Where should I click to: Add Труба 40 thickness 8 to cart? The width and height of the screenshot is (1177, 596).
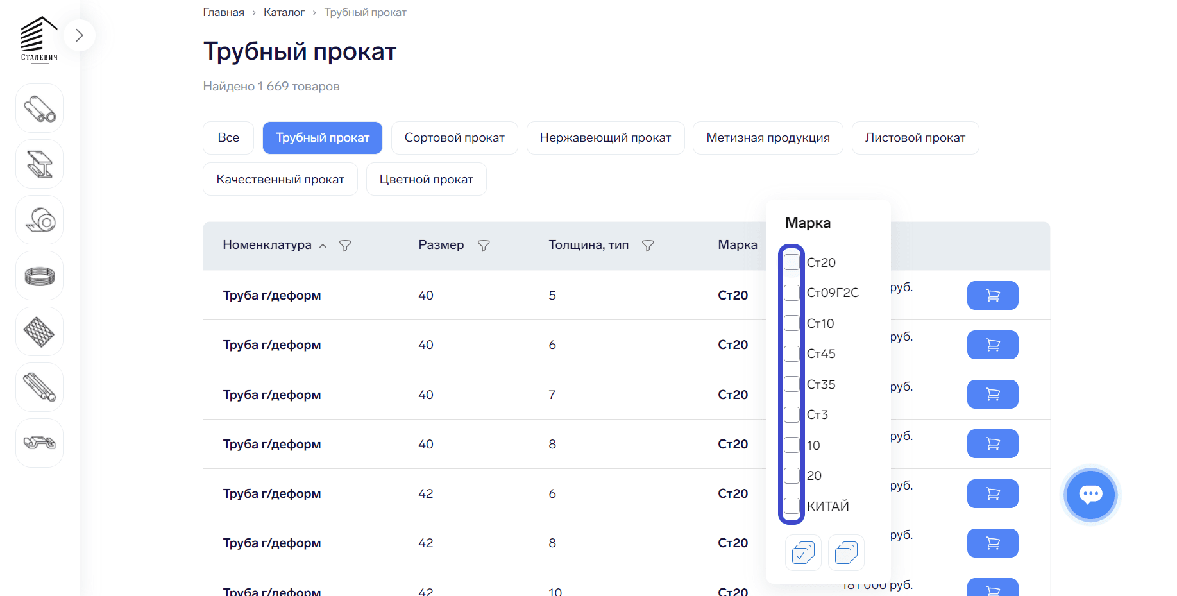(x=992, y=444)
